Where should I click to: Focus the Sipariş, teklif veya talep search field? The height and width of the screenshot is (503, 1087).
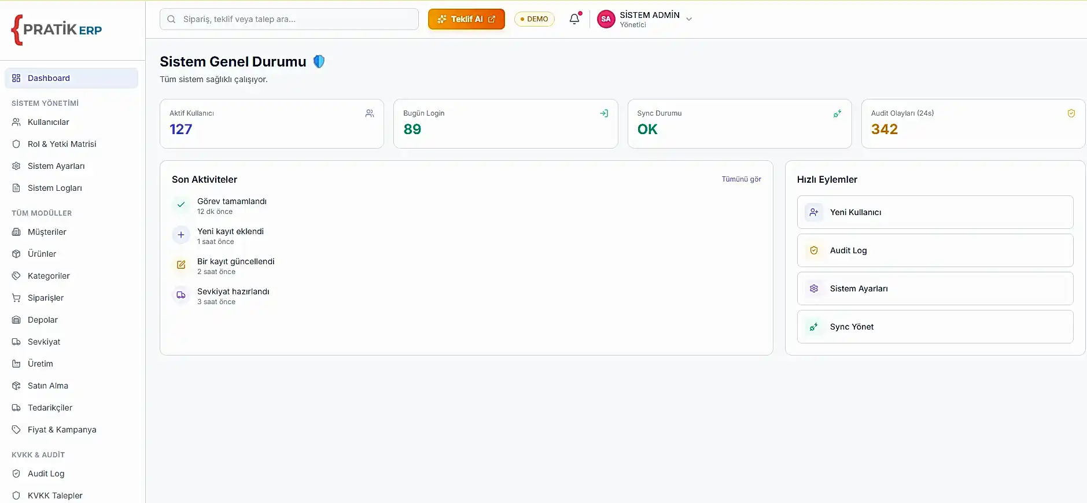tap(289, 19)
